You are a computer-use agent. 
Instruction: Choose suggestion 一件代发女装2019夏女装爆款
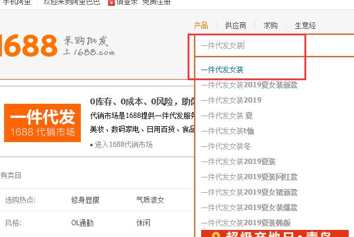click(249, 208)
